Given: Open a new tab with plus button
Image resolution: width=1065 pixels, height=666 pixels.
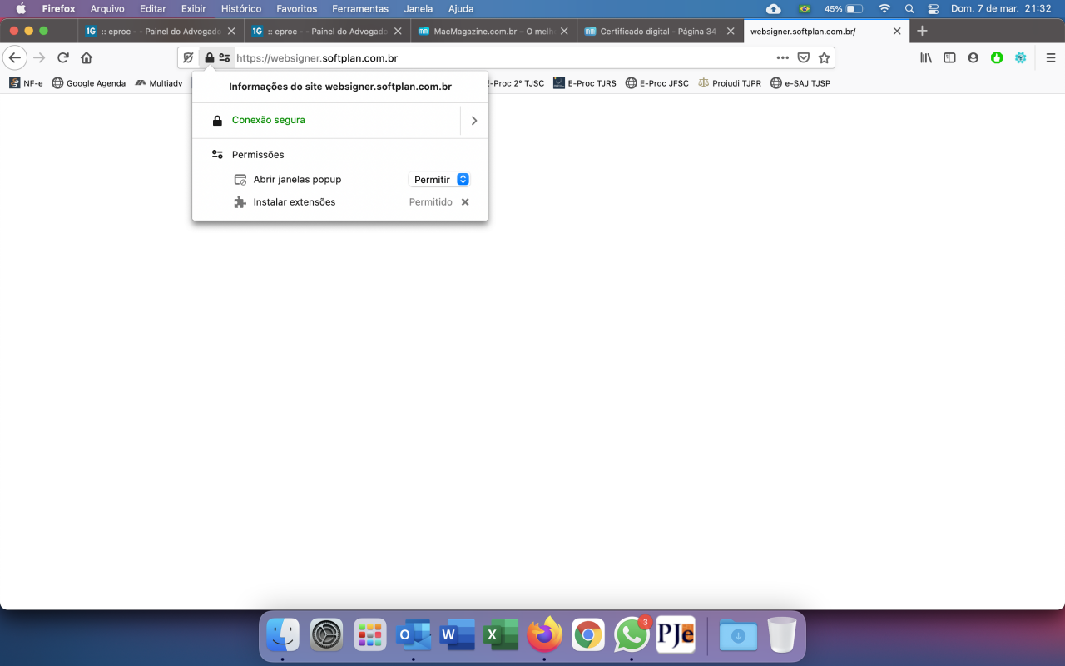Looking at the screenshot, I should (x=922, y=31).
